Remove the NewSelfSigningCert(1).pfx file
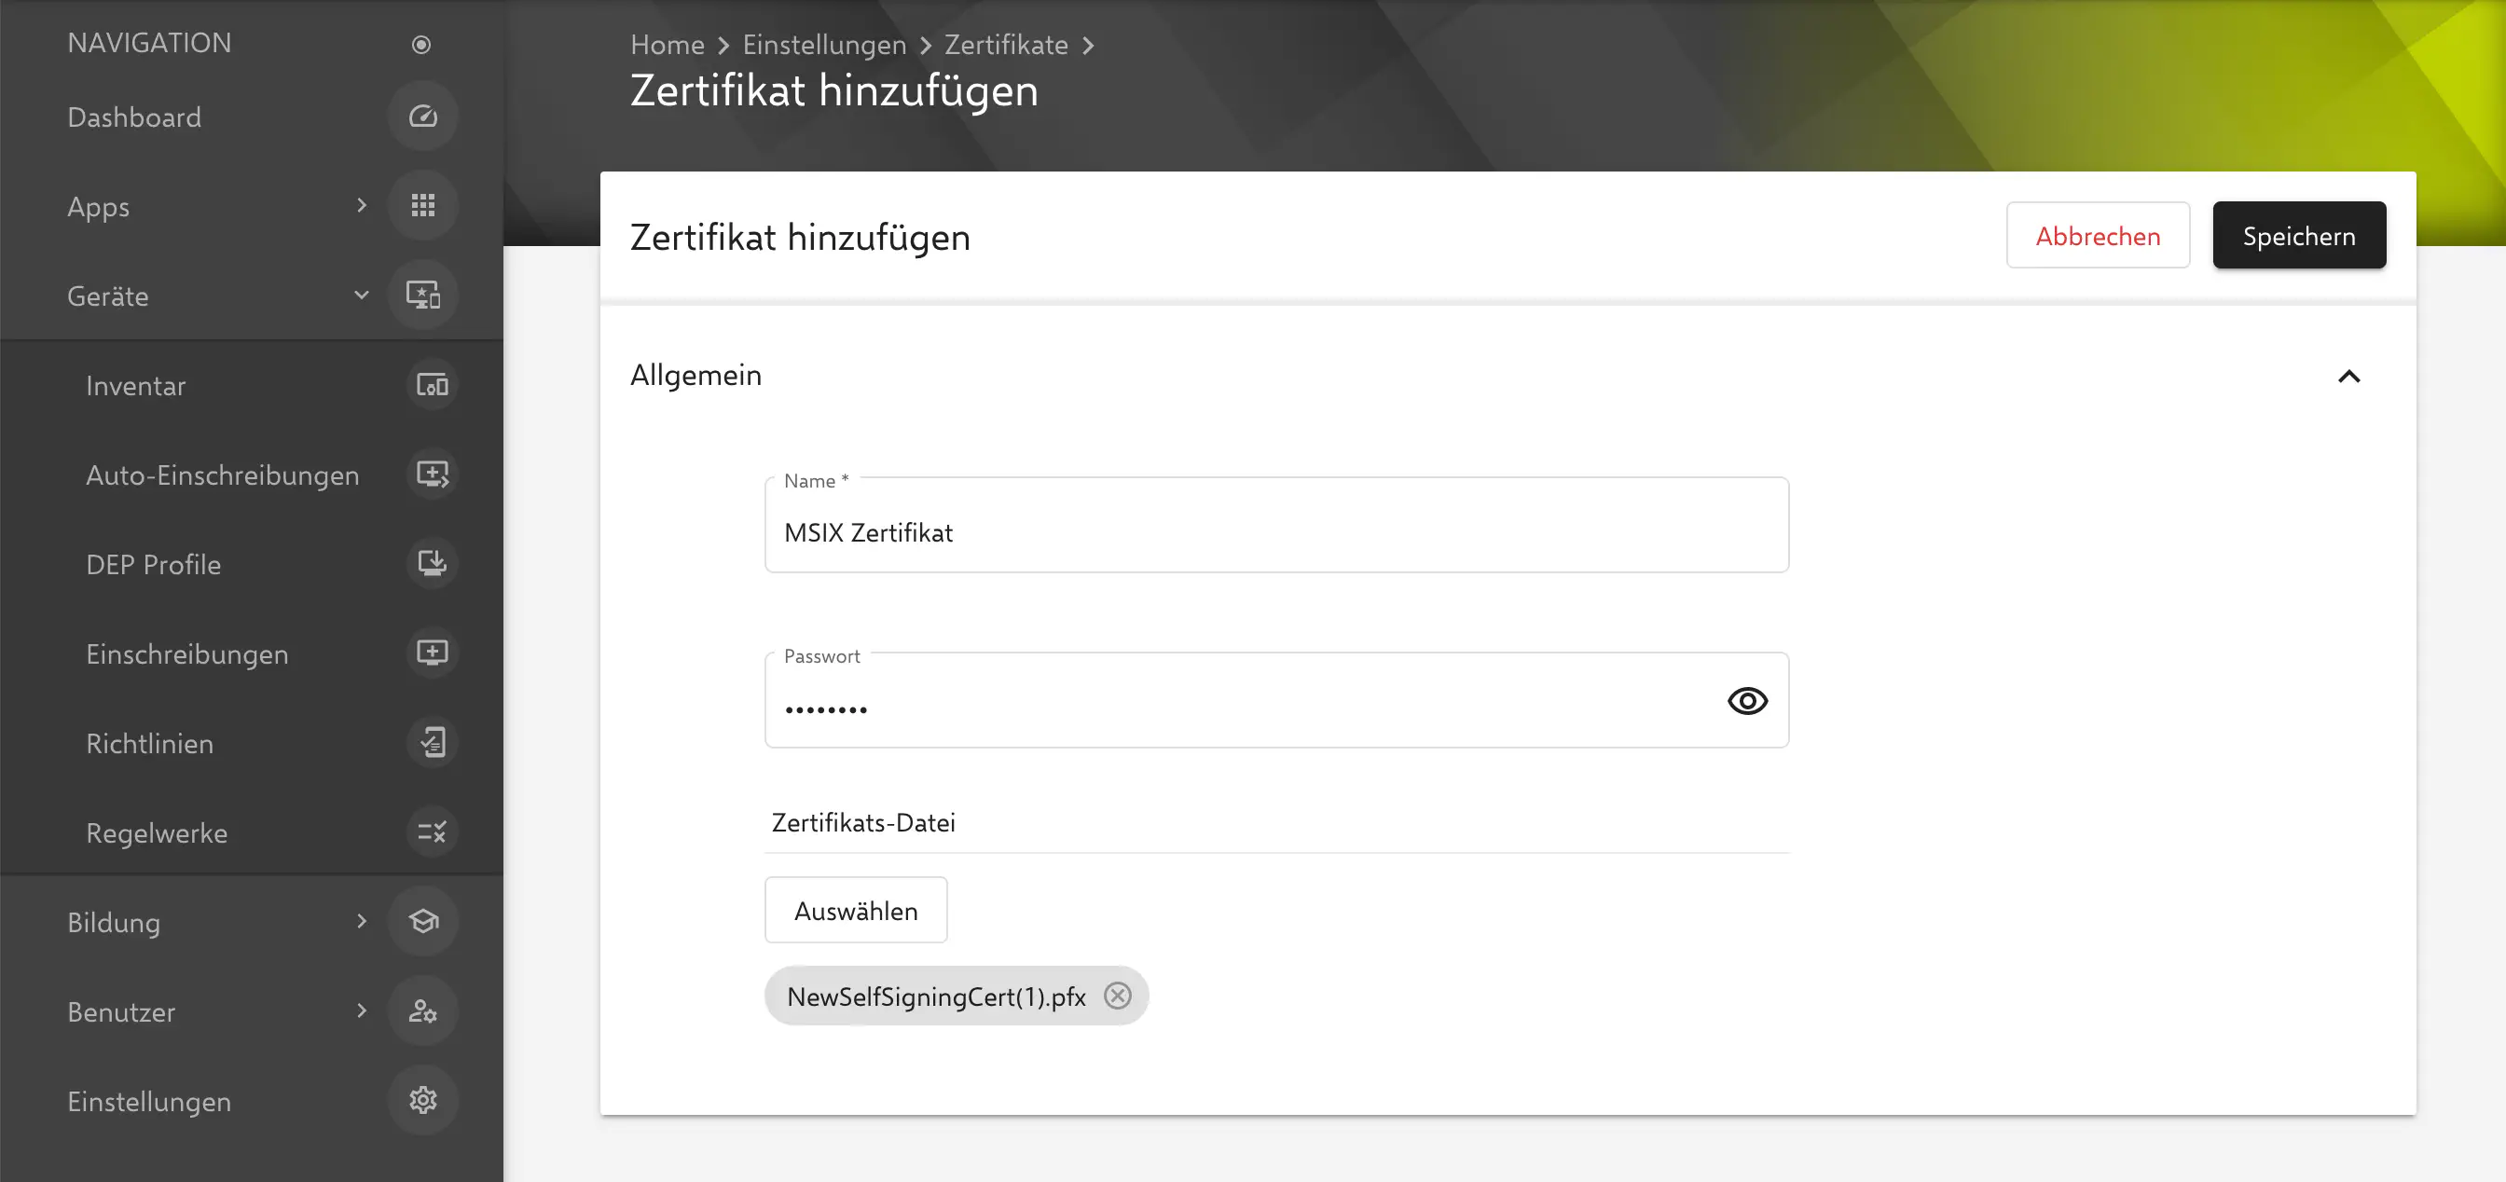This screenshot has width=2506, height=1182. (x=1118, y=996)
